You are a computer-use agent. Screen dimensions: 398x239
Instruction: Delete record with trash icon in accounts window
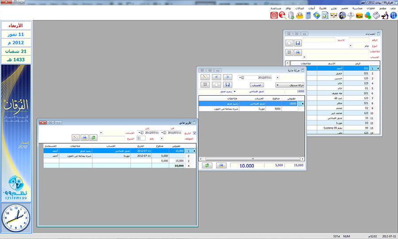(289, 52)
